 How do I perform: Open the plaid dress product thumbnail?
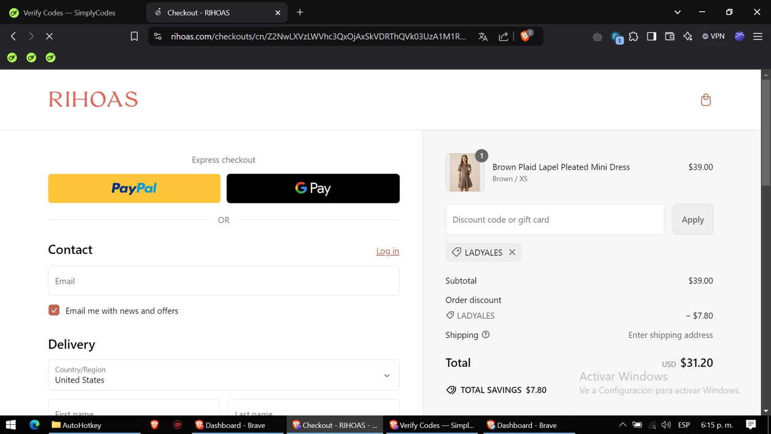465,172
